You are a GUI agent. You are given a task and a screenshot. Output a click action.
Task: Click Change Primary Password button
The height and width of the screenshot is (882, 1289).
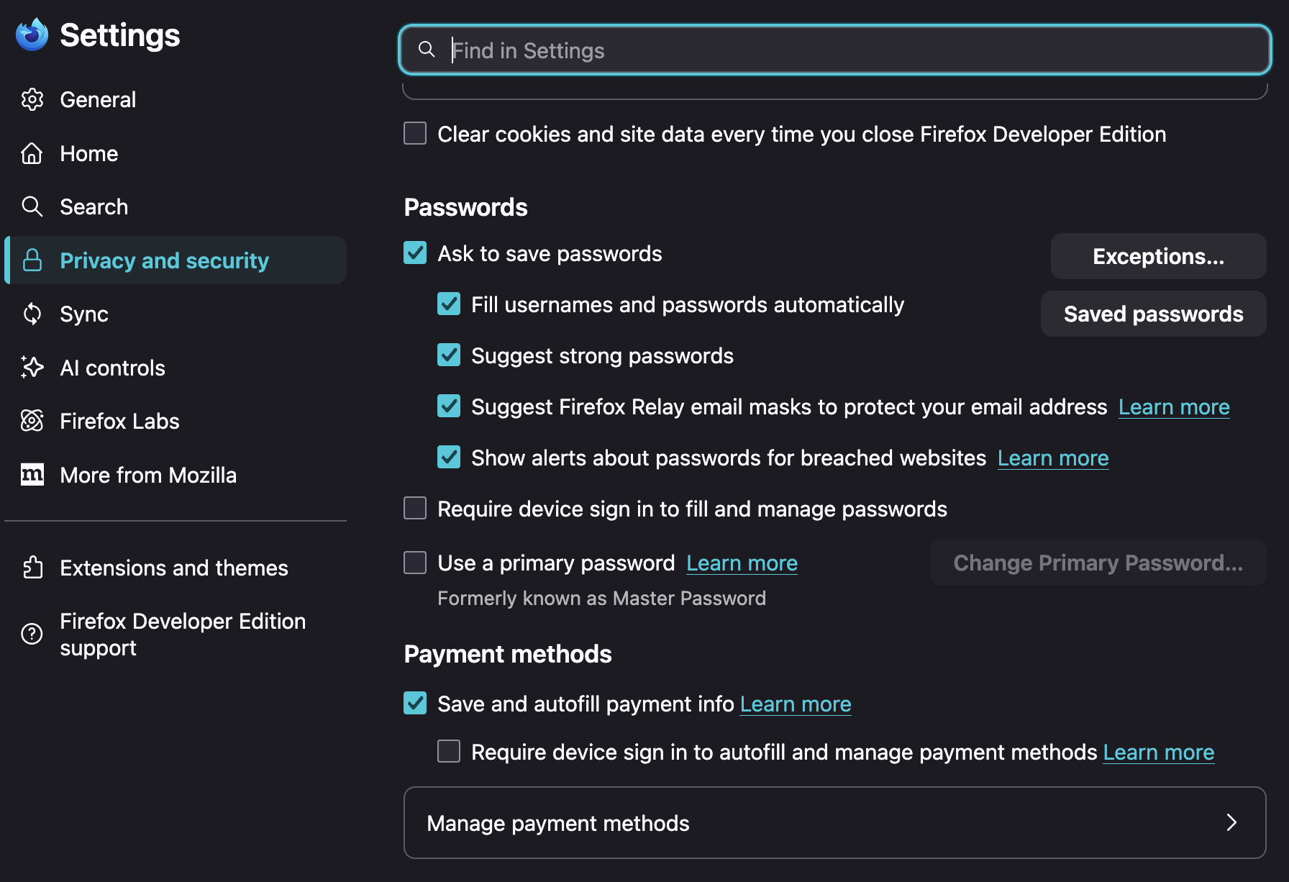tap(1098, 563)
